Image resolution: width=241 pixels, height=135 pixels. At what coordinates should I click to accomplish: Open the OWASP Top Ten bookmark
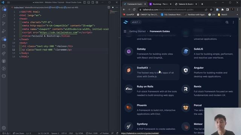coord(147,15)
